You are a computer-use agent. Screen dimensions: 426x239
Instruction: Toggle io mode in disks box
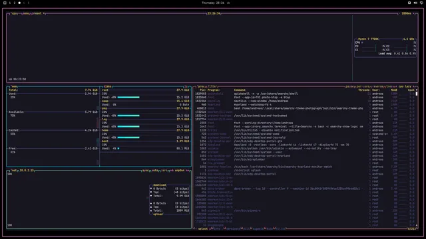pos(186,86)
